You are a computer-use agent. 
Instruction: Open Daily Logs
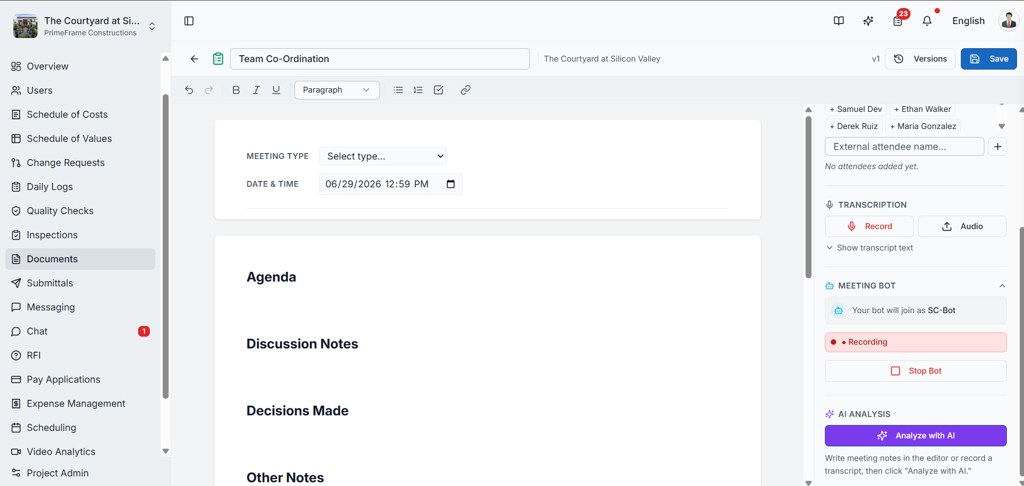click(80, 187)
